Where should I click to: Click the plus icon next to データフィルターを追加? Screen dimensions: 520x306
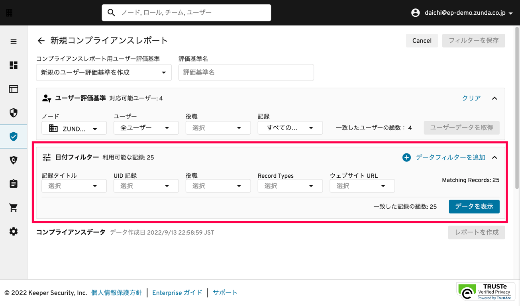click(x=406, y=157)
